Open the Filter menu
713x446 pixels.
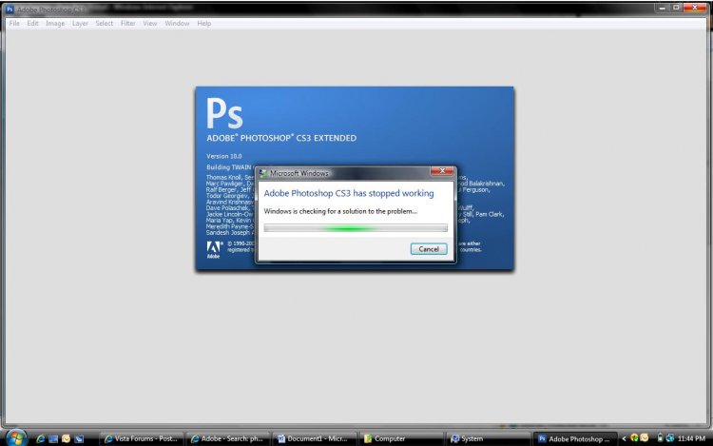tap(127, 23)
